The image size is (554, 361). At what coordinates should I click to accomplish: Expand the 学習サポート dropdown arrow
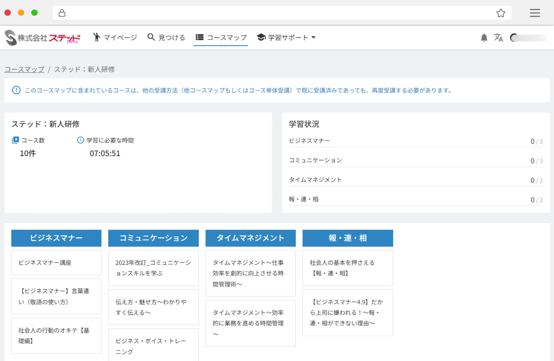(x=314, y=38)
